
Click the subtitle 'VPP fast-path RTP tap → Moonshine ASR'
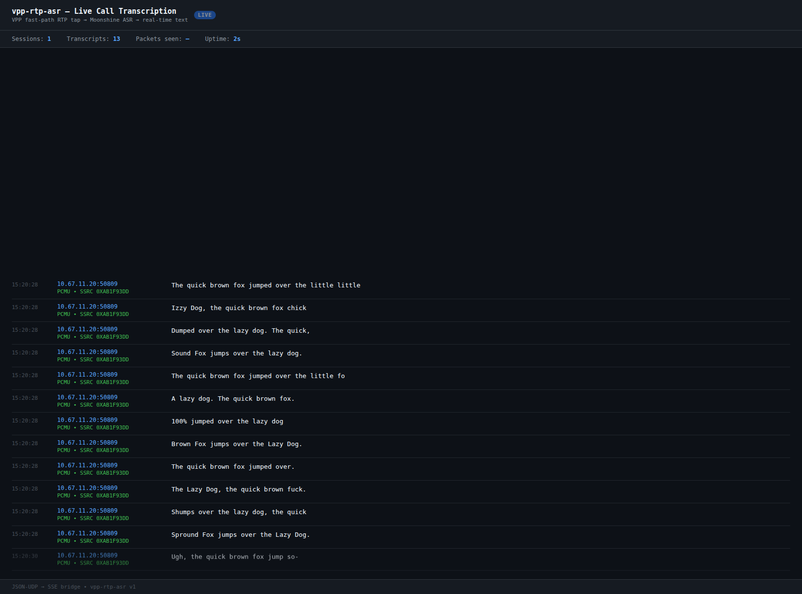click(72, 20)
